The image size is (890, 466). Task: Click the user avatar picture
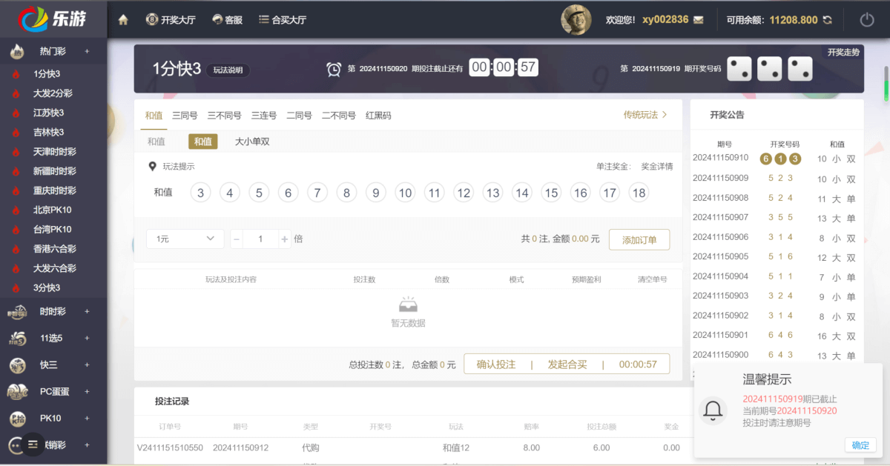tap(576, 20)
